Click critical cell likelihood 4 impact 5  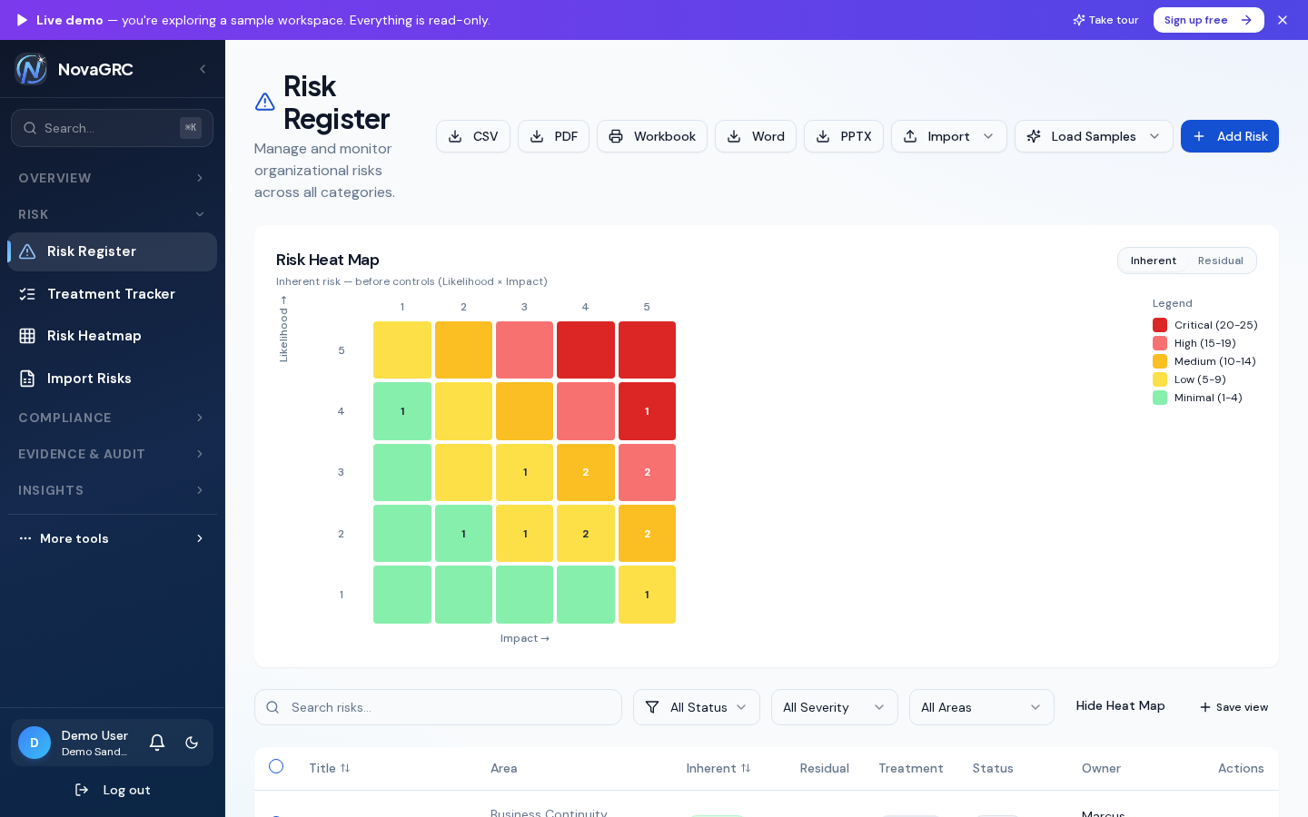pos(647,411)
